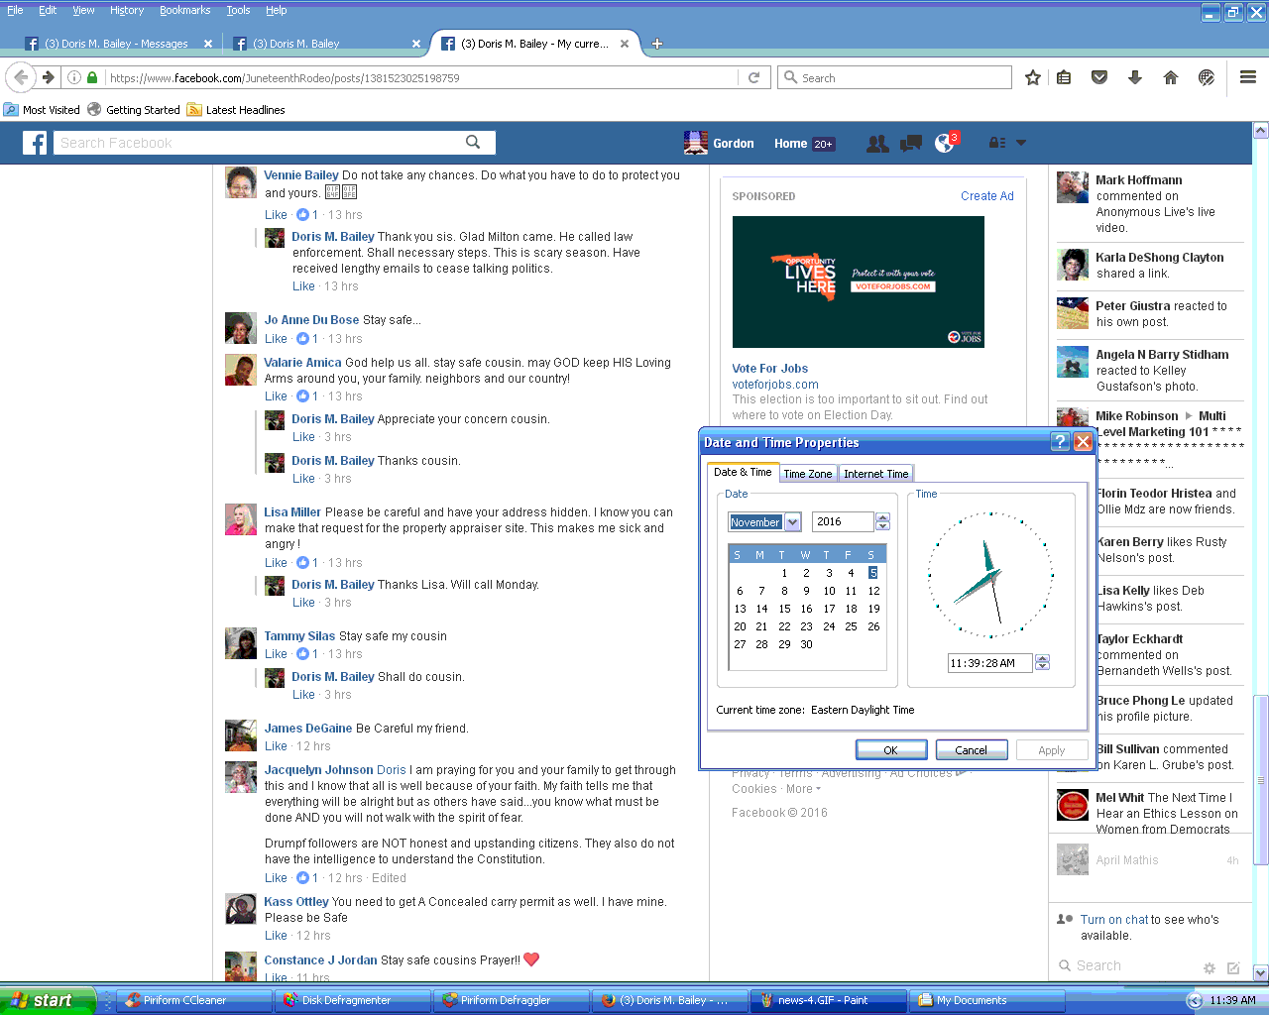Click the Search Facebook input field
Viewport: 1269px width, 1015px height.
coord(260,143)
